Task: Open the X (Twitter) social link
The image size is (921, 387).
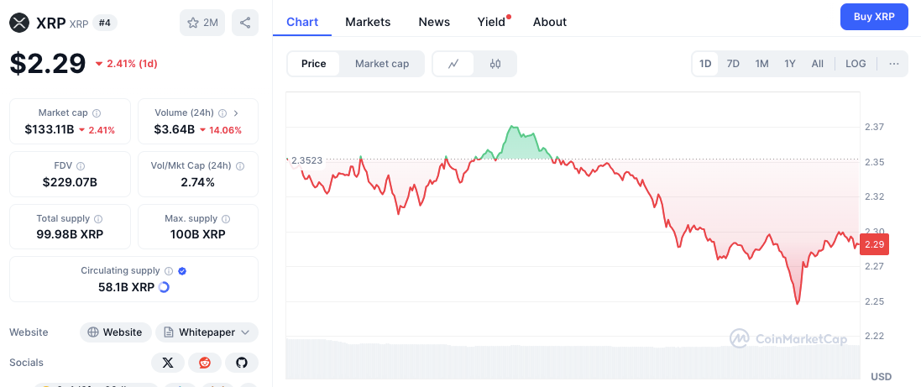Action: pyautogui.click(x=168, y=363)
